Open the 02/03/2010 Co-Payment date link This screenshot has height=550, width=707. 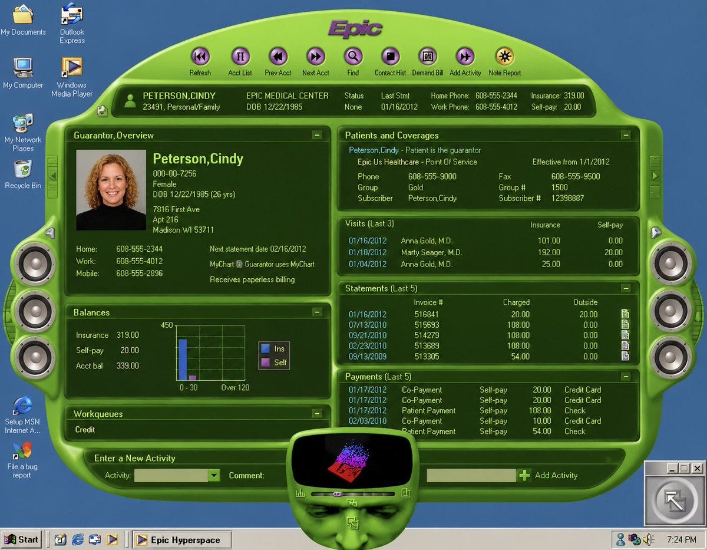coord(368,421)
